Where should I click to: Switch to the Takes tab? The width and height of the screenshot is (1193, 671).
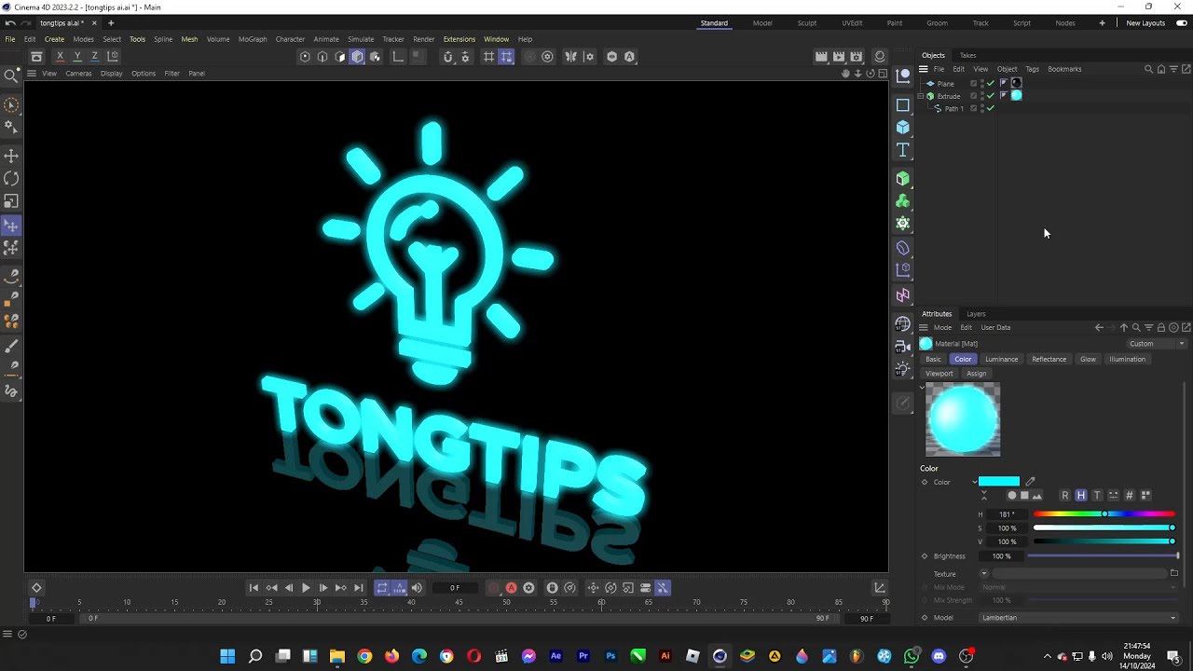(x=968, y=55)
